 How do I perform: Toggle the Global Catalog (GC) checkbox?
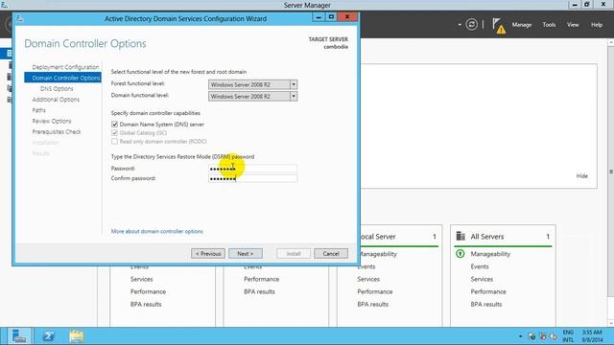click(114, 133)
